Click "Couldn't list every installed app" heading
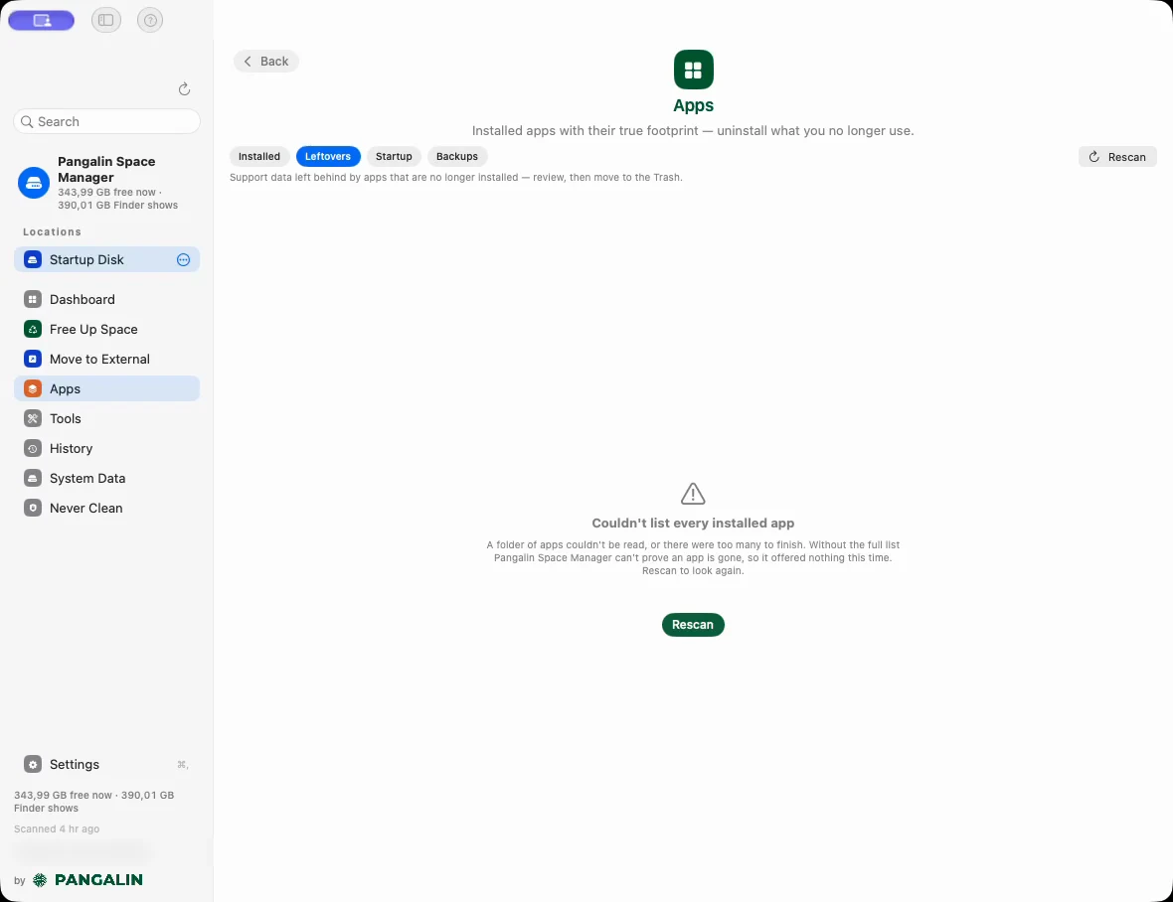 point(693,524)
